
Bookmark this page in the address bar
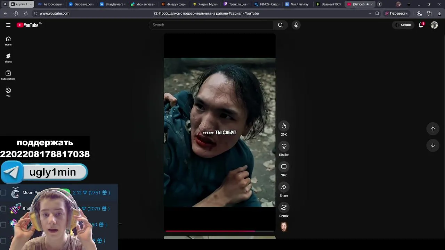(377, 13)
